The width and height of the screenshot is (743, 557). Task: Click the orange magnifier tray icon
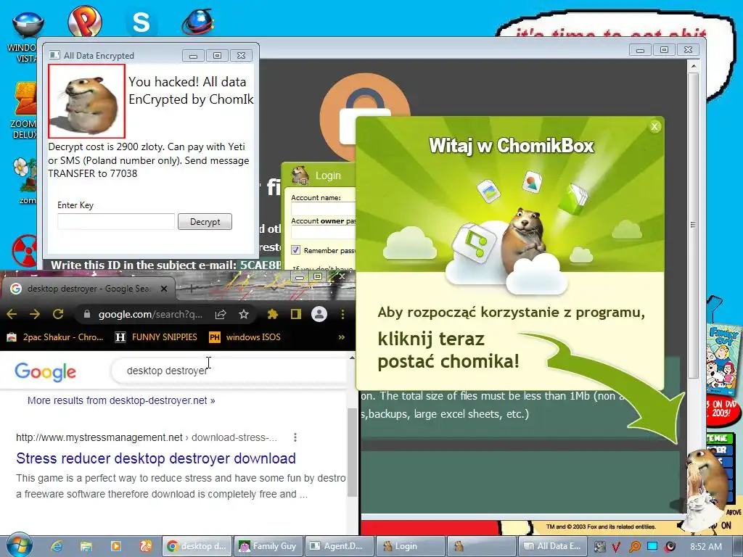(634, 547)
